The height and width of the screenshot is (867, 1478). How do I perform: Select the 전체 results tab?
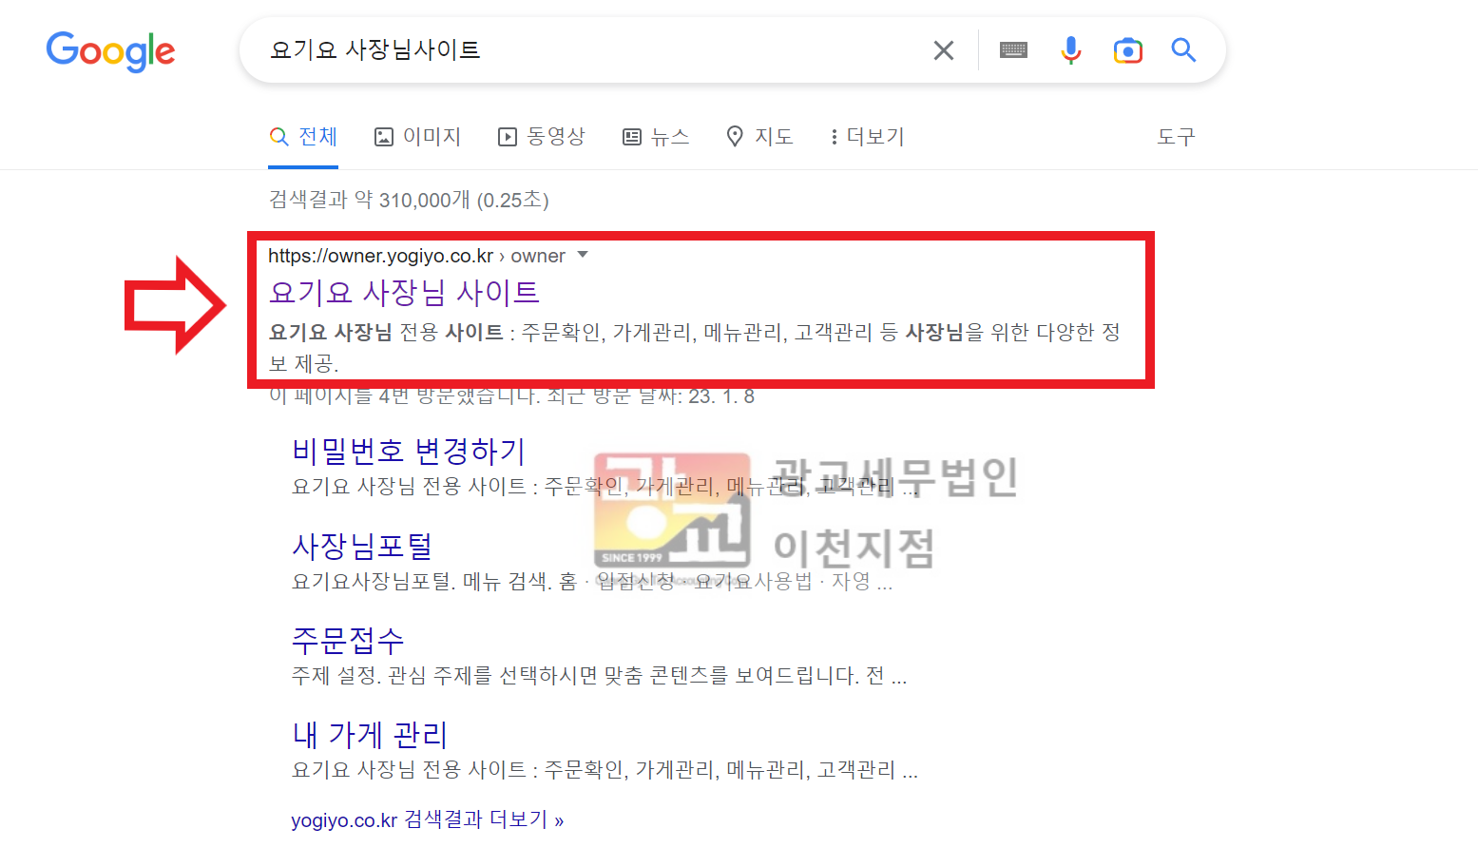[303, 137]
